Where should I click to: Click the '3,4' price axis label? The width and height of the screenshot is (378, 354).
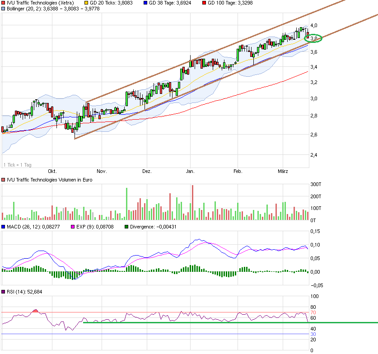click(314, 67)
